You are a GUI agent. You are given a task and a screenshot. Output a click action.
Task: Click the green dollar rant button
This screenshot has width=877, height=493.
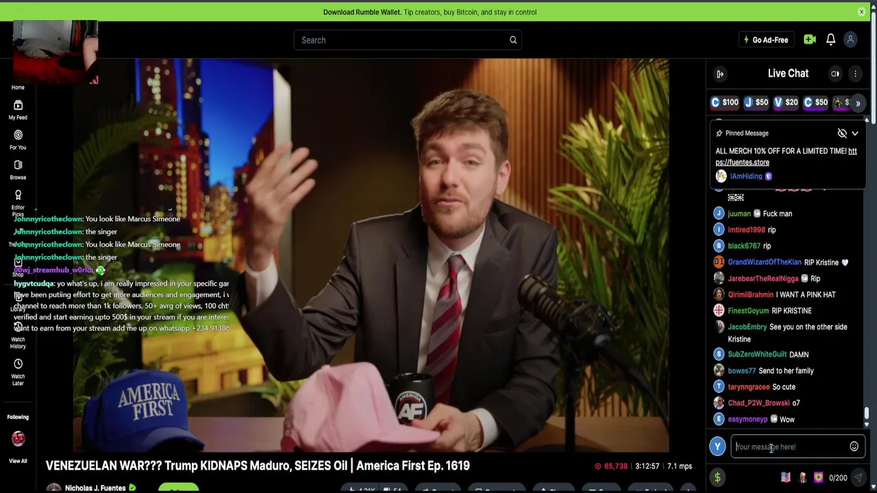point(717,478)
